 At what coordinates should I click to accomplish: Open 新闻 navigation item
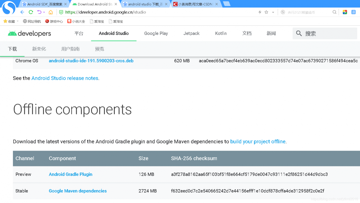(x=271, y=33)
